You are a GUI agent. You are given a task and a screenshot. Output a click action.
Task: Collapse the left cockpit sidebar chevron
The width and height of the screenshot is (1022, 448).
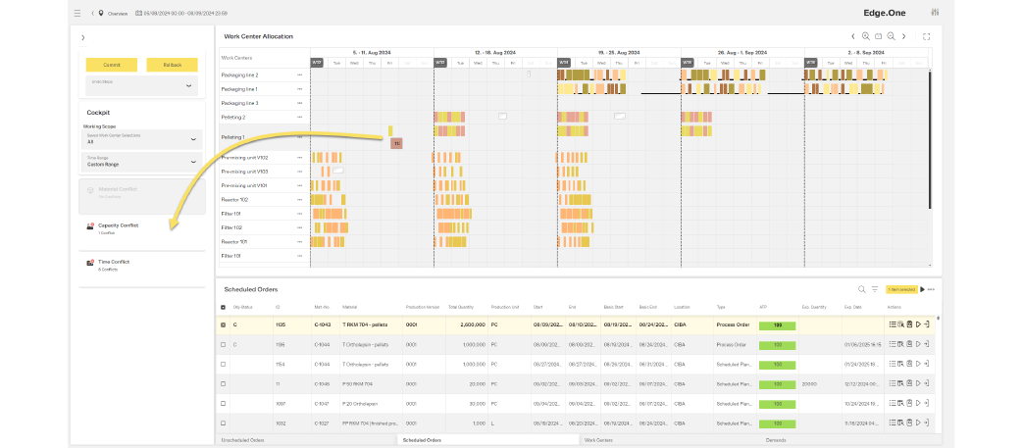point(83,38)
